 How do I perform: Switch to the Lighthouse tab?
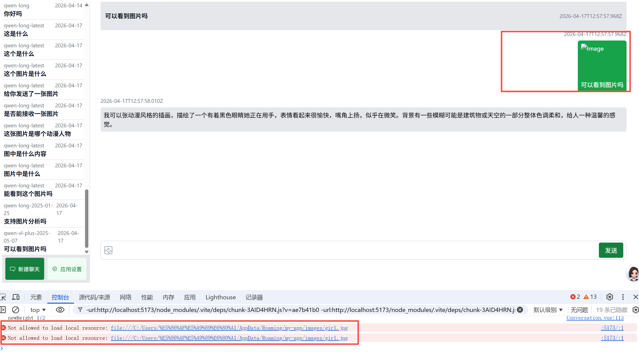[220, 297]
